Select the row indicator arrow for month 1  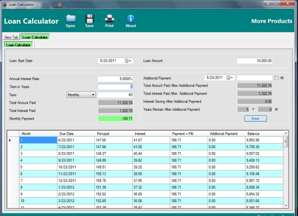tap(10, 141)
